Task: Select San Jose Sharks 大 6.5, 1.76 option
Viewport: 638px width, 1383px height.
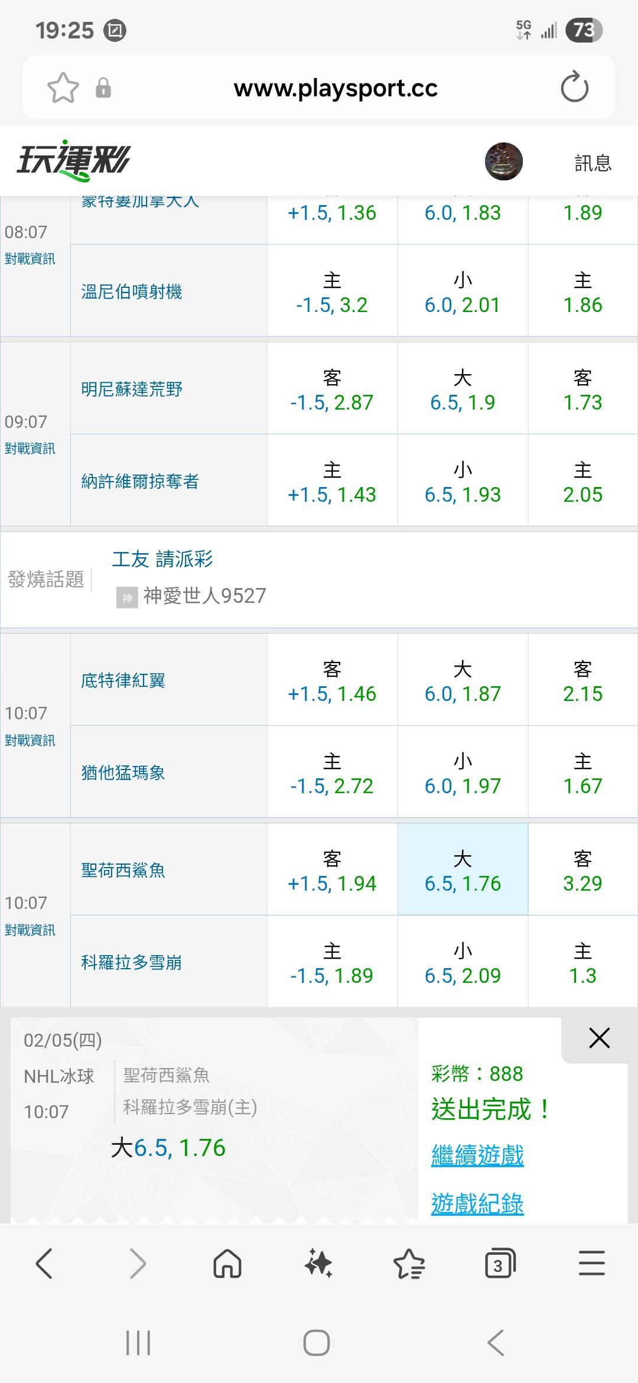Action: click(x=463, y=870)
